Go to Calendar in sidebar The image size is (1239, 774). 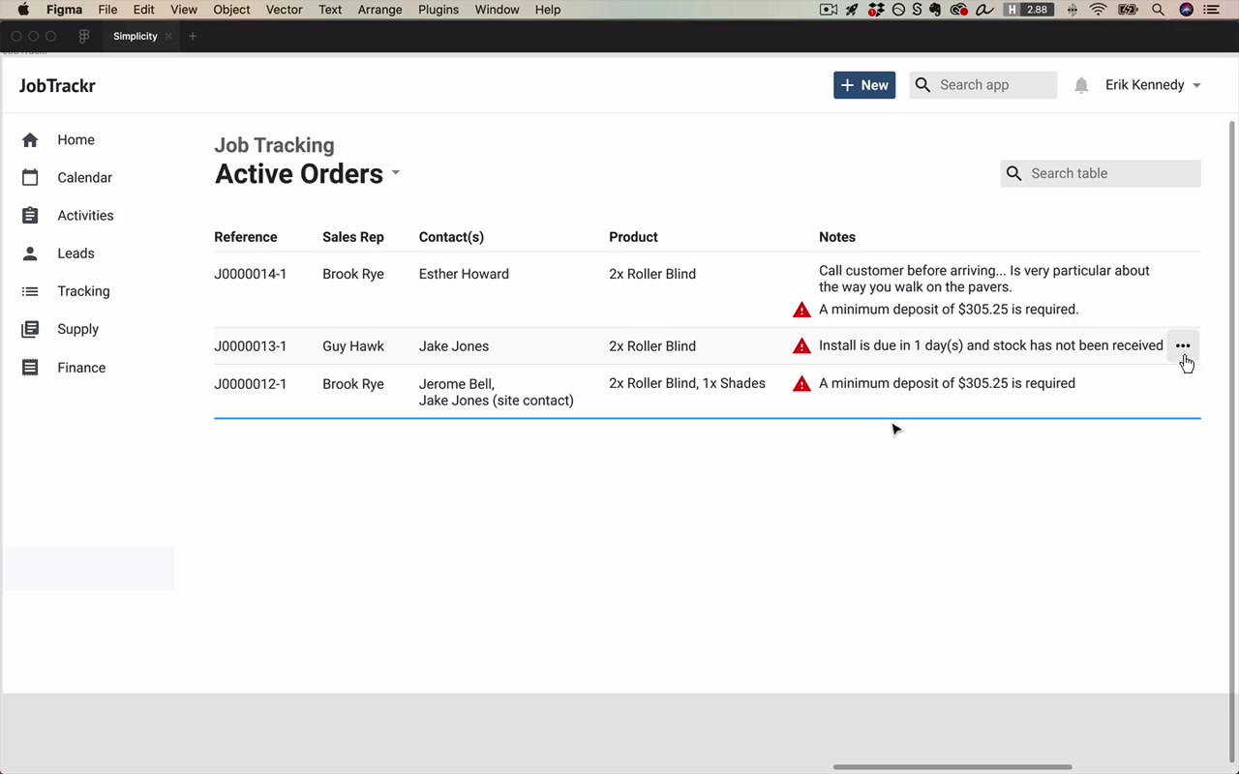84,178
